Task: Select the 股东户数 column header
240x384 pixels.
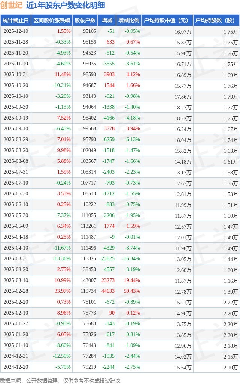Action: pyautogui.click(x=85, y=21)
